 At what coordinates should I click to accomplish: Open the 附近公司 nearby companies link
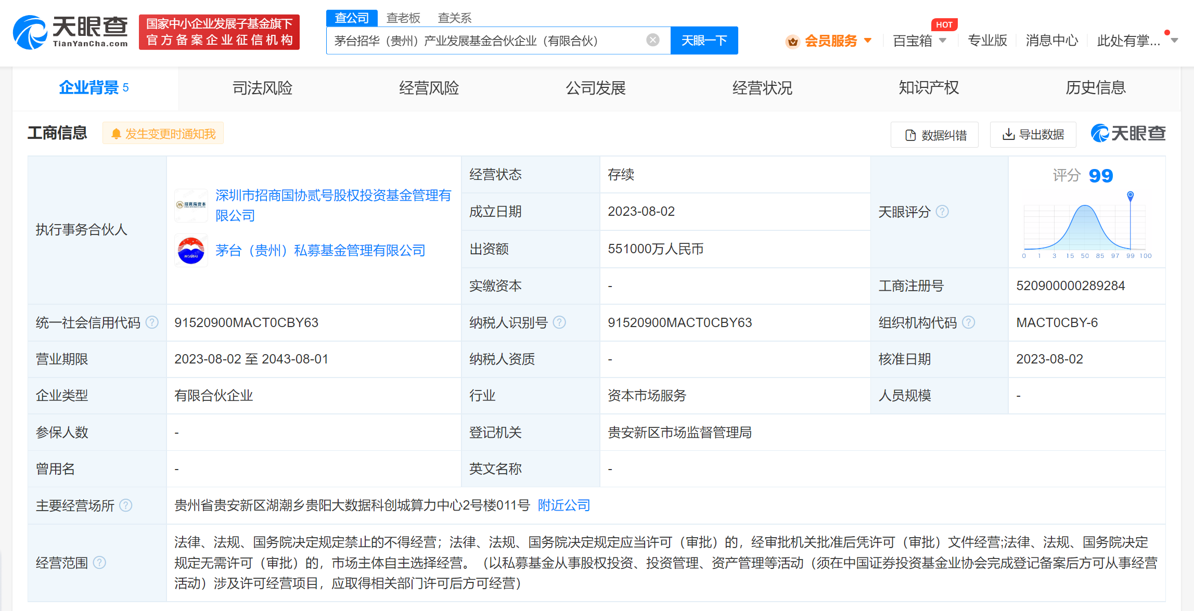click(564, 505)
